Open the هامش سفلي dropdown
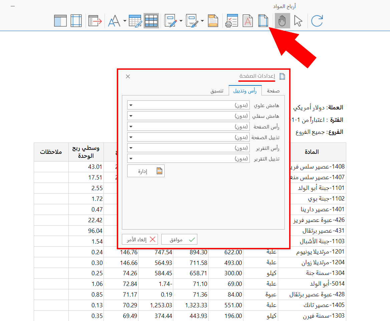 pyautogui.click(x=188, y=116)
